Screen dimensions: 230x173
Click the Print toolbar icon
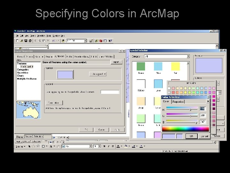point(30,41)
